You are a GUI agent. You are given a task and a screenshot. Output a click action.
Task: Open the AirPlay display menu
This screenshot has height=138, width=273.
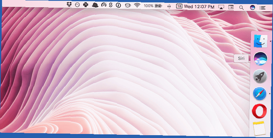[x=221, y=7]
